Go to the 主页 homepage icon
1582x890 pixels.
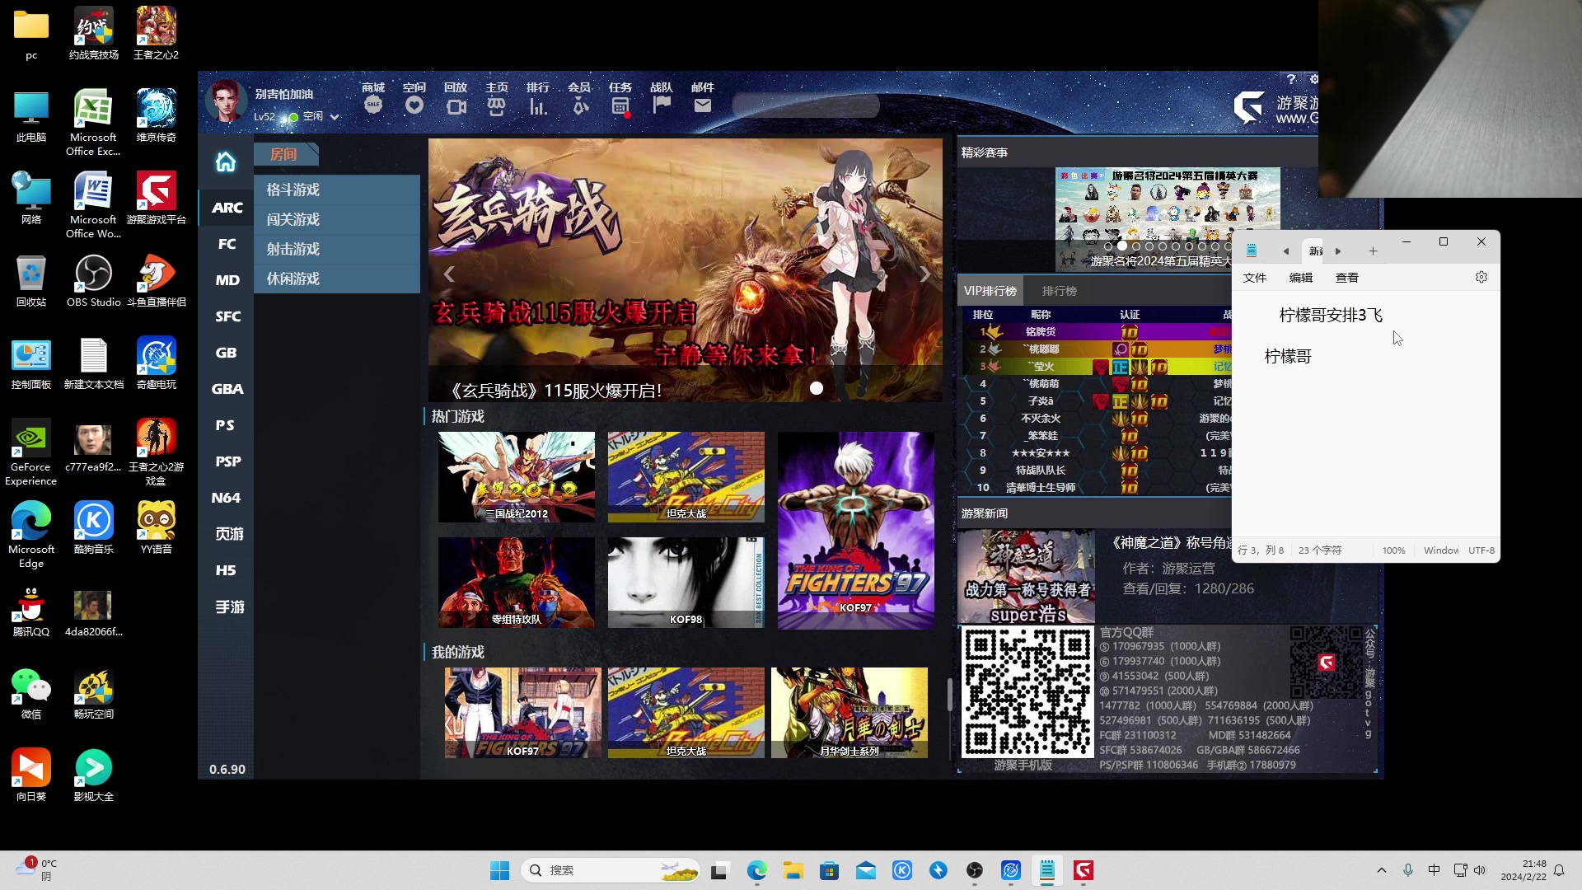pos(496,105)
